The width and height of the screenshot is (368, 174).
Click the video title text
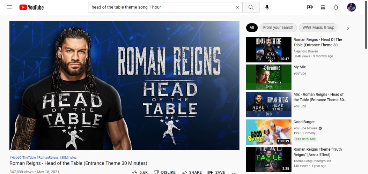click(78, 163)
